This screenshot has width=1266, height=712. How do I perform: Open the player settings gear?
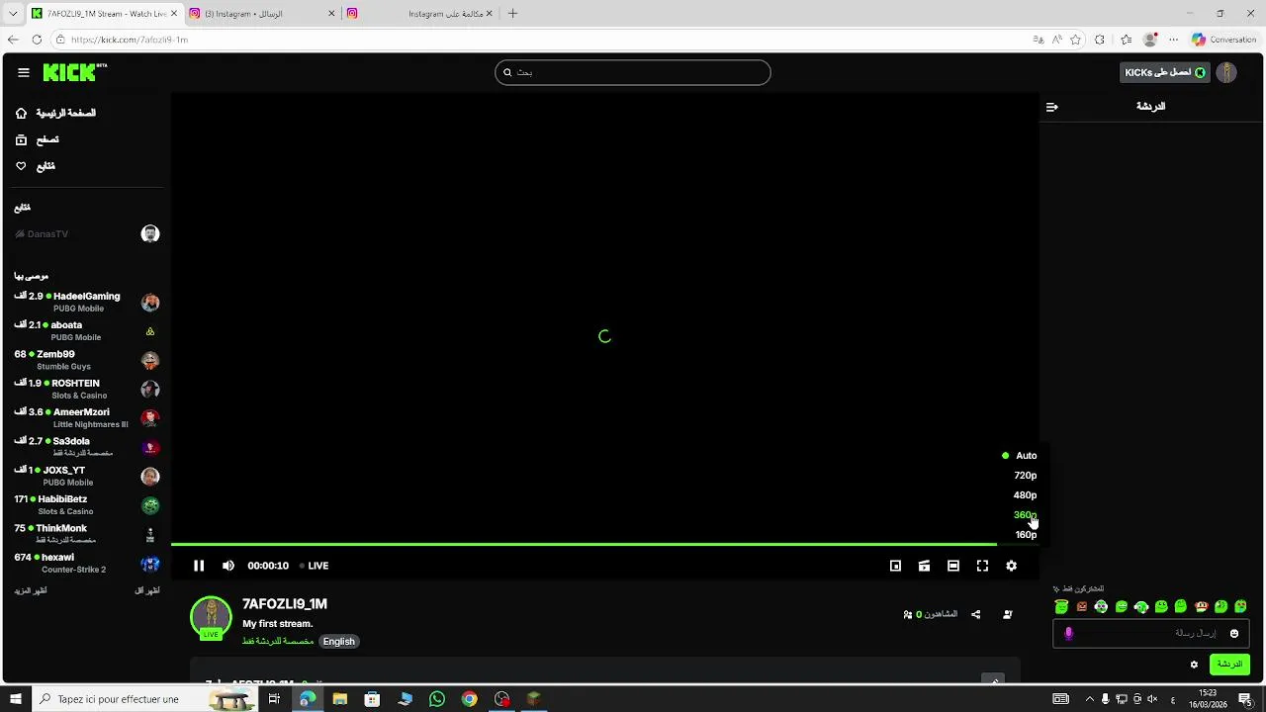(1011, 566)
